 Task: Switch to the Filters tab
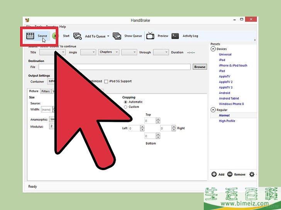pos(46,91)
